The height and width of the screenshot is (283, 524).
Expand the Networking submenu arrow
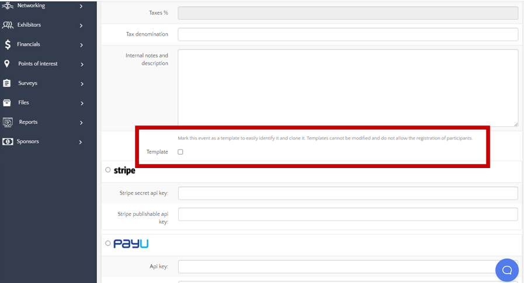[x=81, y=6]
